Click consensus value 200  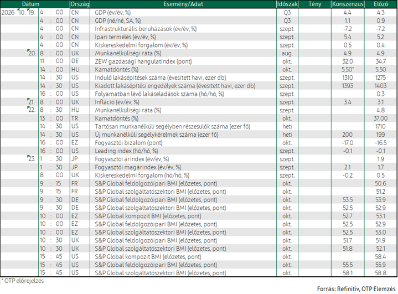click(348, 135)
